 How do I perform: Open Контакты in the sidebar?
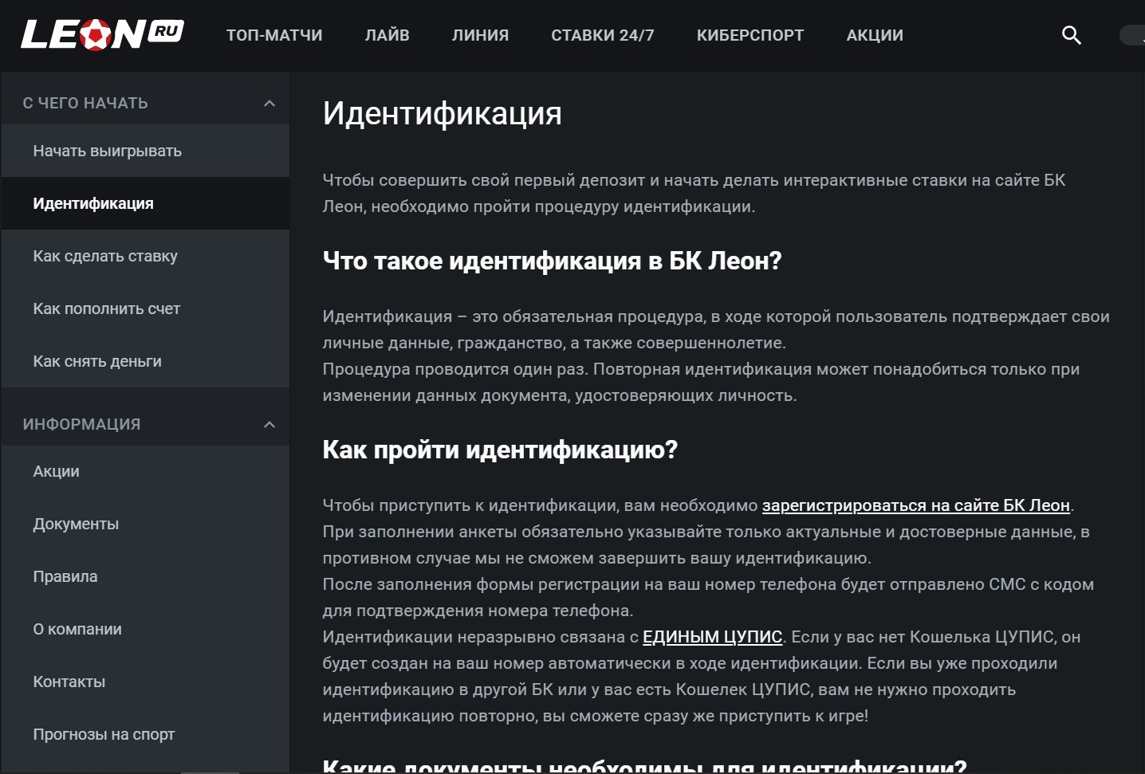coord(145,682)
